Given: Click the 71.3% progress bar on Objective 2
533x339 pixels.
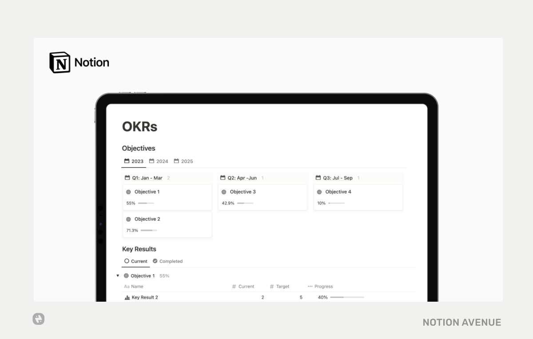Looking at the screenshot, I should (x=149, y=230).
